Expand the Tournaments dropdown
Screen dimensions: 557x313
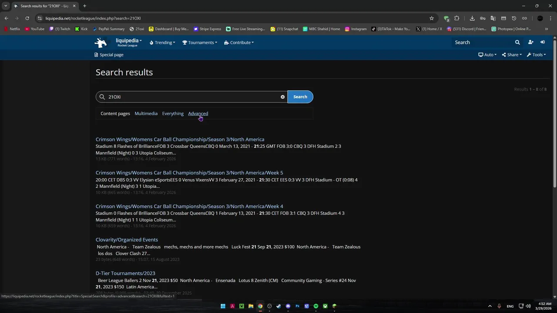(x=200, y=43)
